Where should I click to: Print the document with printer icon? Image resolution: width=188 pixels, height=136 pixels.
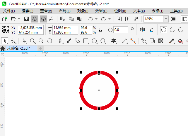pos(52,19)
